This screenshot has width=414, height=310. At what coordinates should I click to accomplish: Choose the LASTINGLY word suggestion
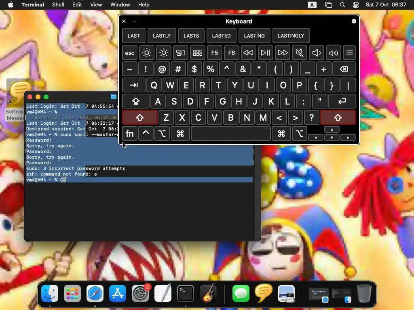pyautogui.click(x=291, y=36)
